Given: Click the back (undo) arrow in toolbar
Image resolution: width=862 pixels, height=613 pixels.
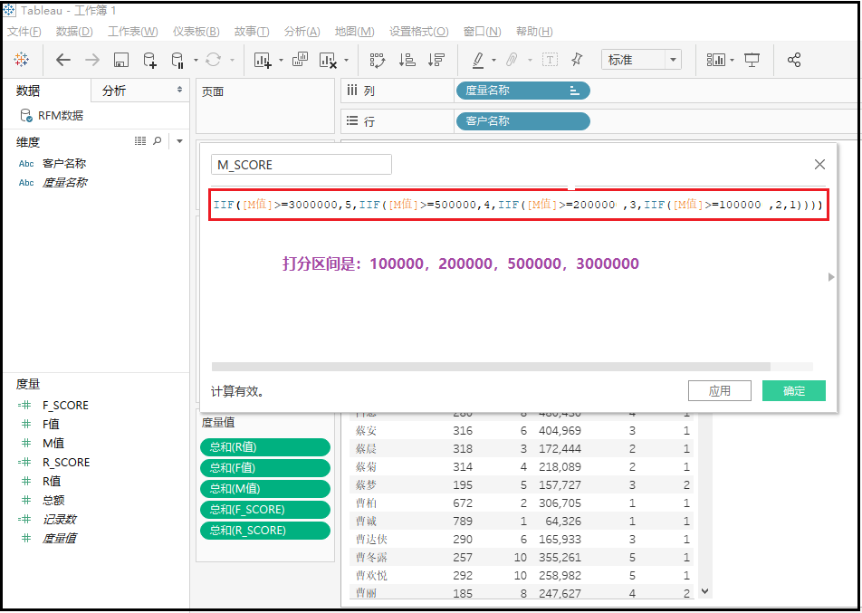Looking at the screenshot, I should click(62, 60).
